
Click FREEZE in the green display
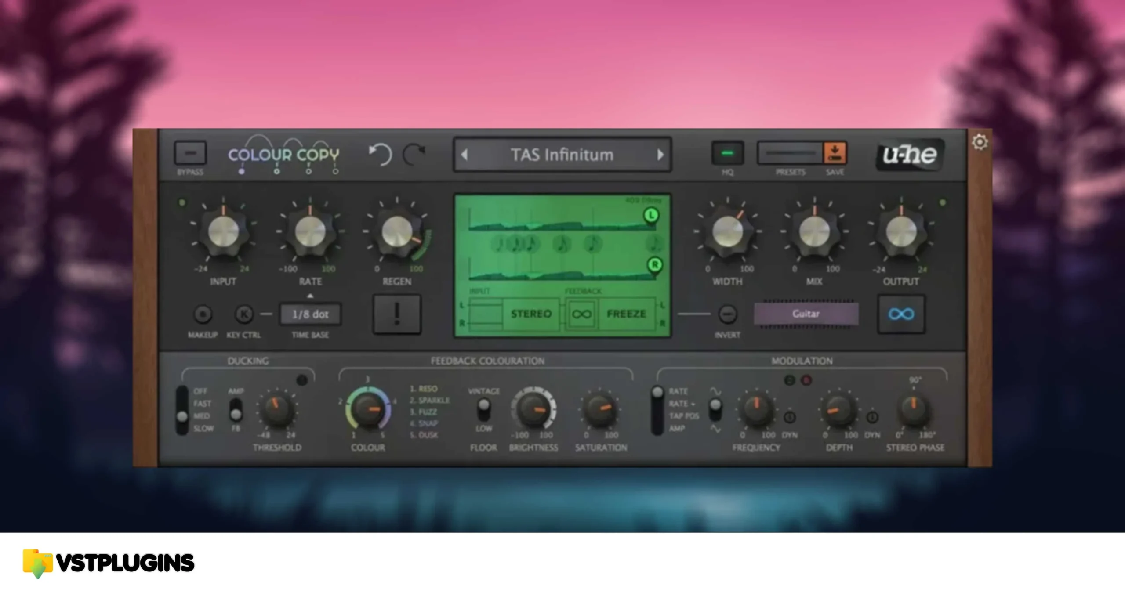pyautogui.click(x=626, y=314)
